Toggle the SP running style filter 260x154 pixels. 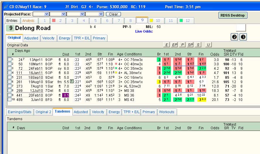point(190,45)
